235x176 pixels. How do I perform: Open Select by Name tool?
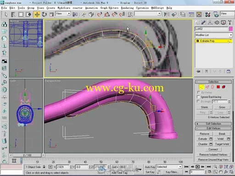click(x=13, y=15)
